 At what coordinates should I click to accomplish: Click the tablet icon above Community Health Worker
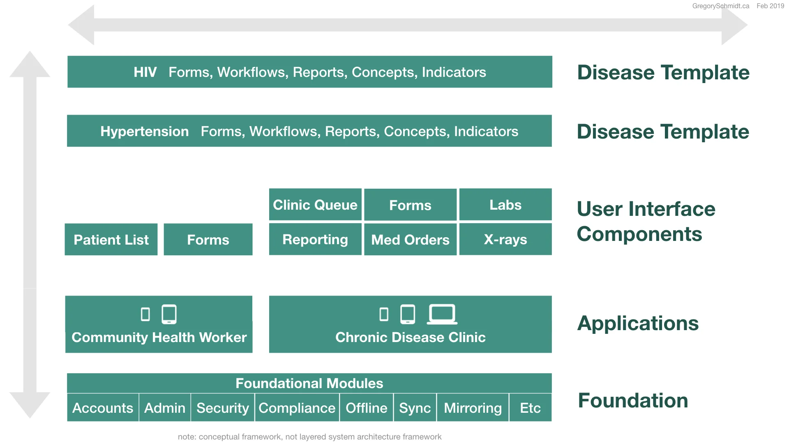(169, 314)
